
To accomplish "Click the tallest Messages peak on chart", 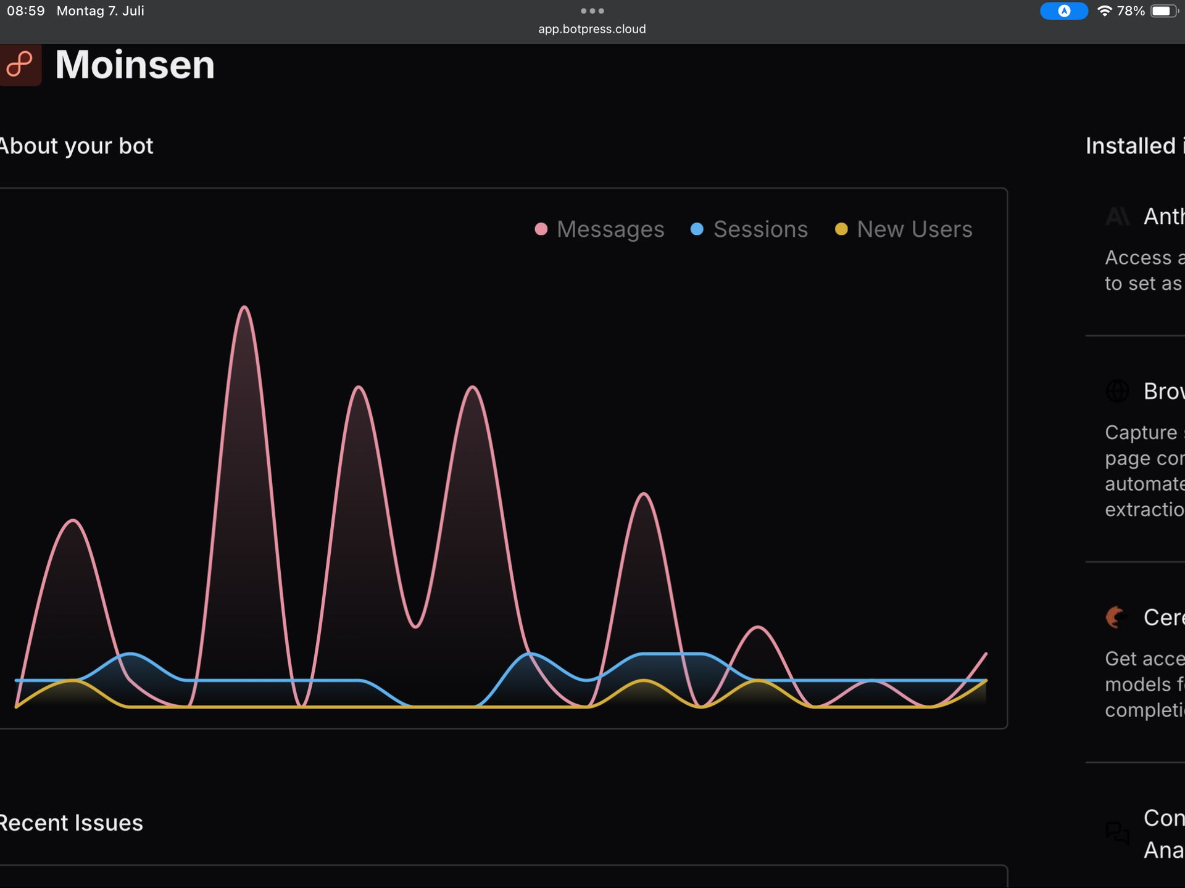I will [x=244, y=307].
